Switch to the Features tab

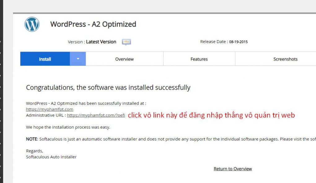[x=199, y=59]
